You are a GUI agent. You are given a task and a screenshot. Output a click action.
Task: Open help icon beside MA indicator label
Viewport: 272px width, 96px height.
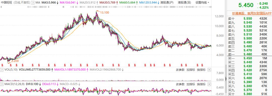pyautogui.click(x=32, y=3)
